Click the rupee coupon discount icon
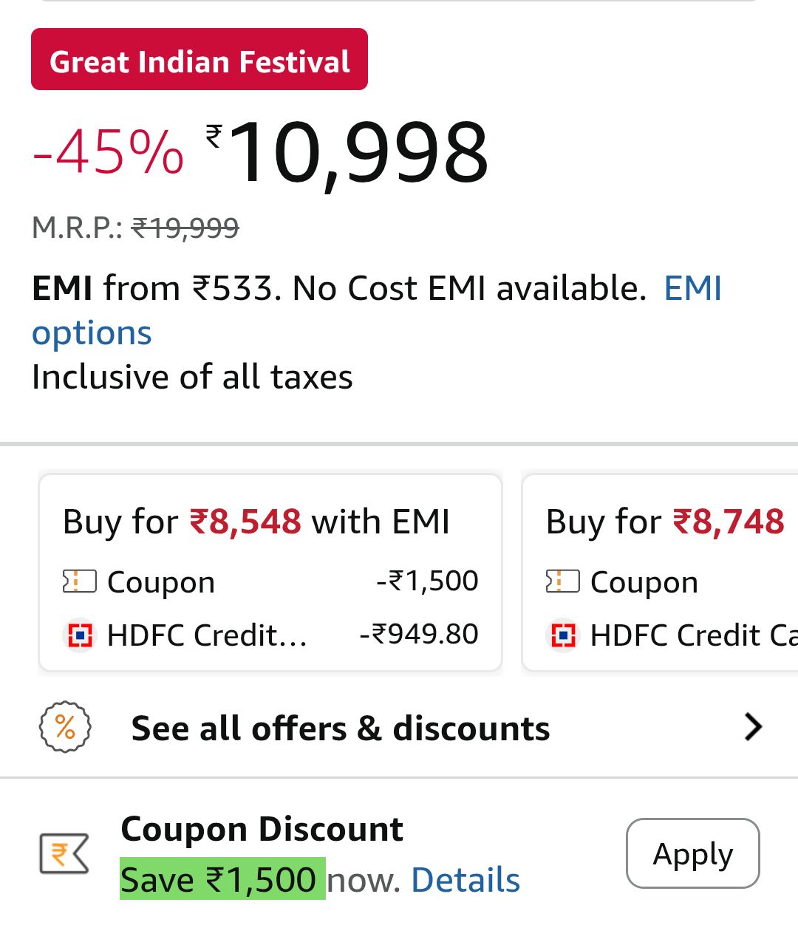The height and width of the screenshot is (925, 798). tap(64, 853)
